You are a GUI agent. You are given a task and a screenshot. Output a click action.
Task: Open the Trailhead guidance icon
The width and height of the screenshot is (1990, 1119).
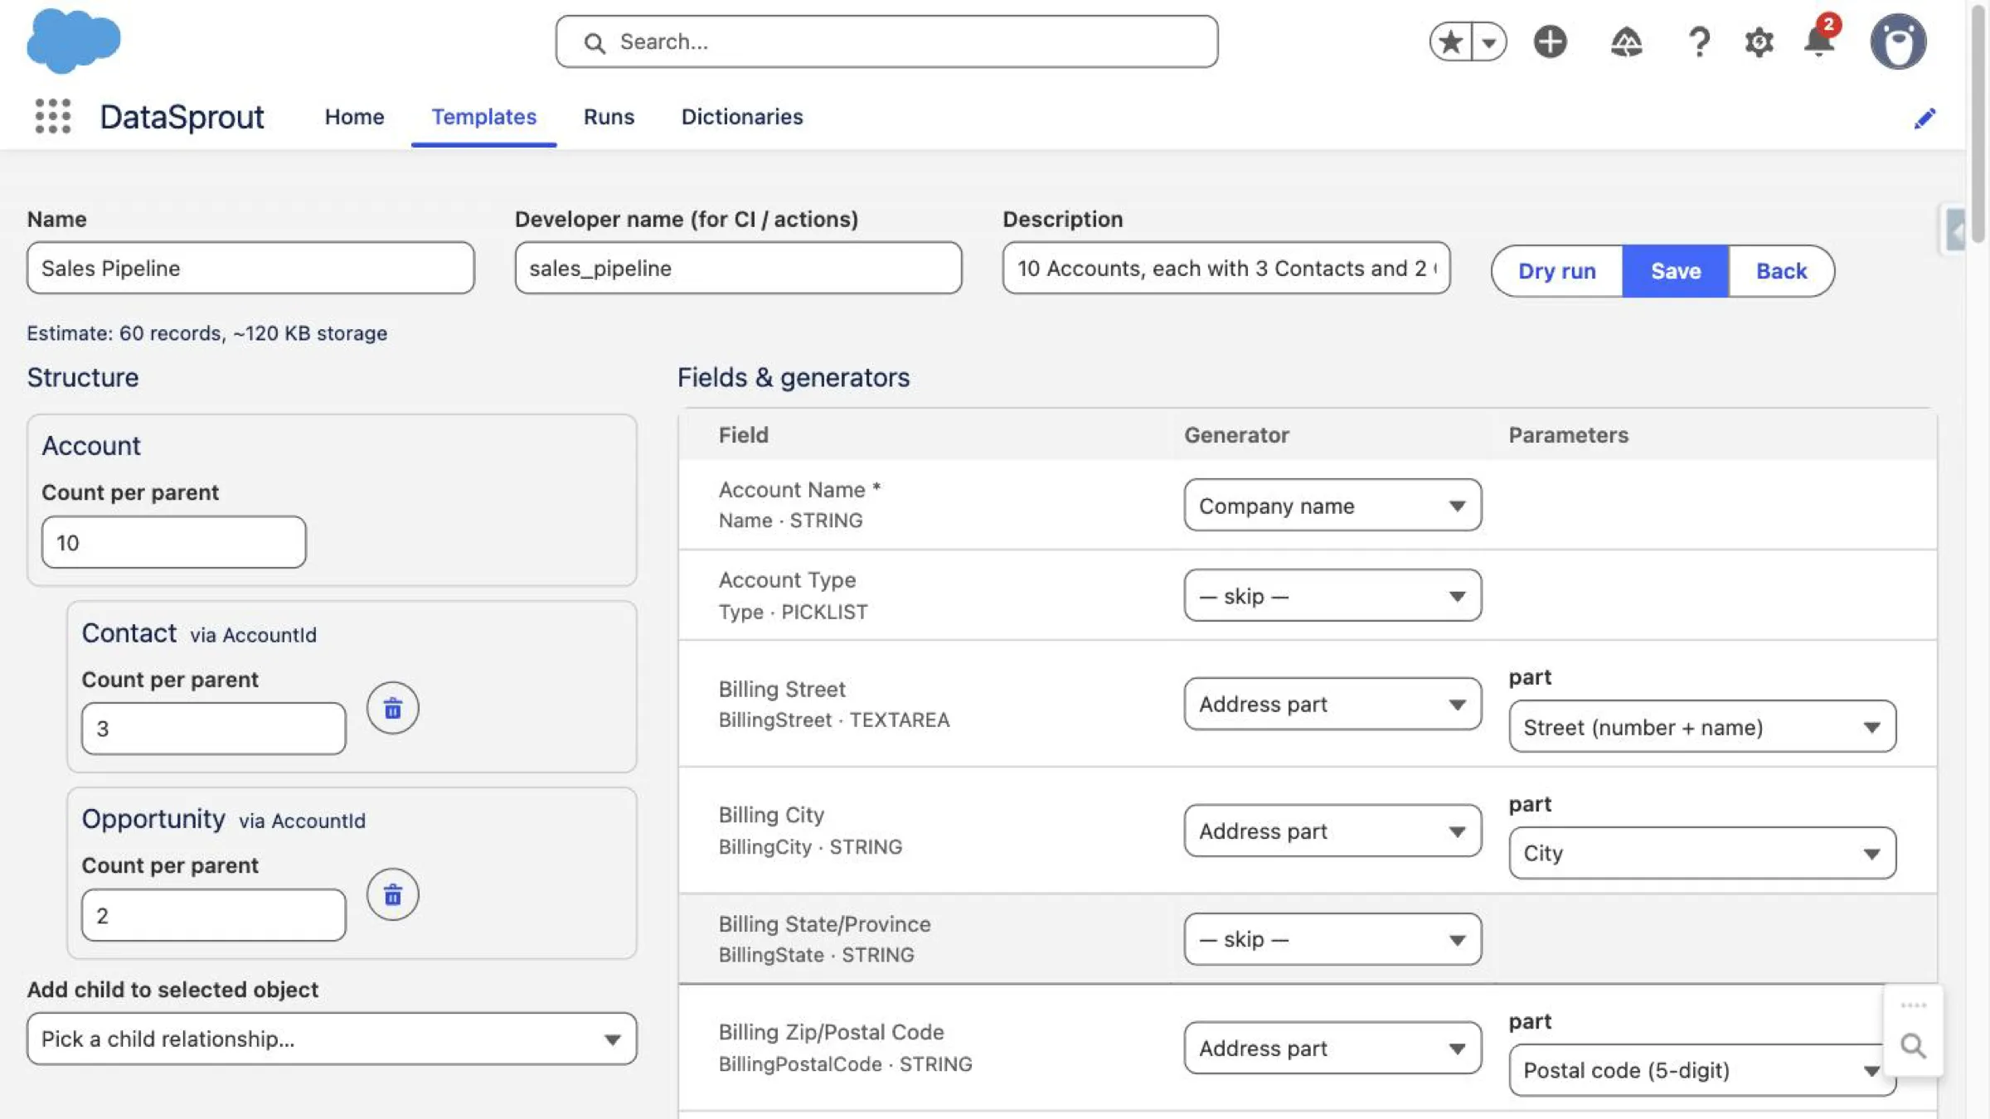(1626, 41)
